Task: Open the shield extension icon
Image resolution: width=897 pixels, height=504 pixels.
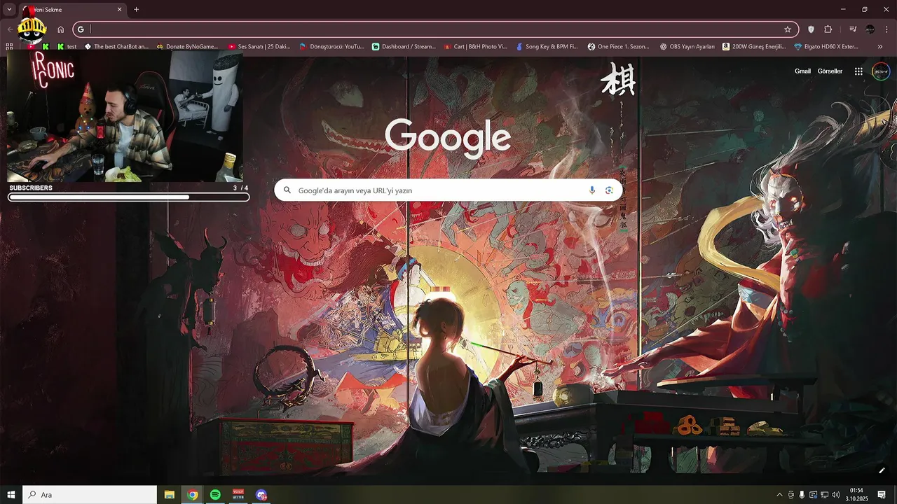Action: (812, 29)
